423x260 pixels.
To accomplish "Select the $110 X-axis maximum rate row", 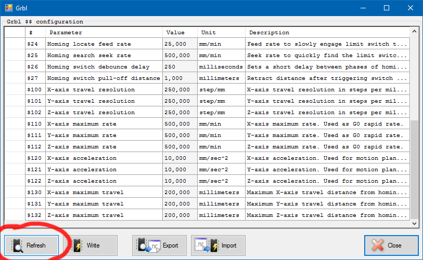I will coord(104,124).
